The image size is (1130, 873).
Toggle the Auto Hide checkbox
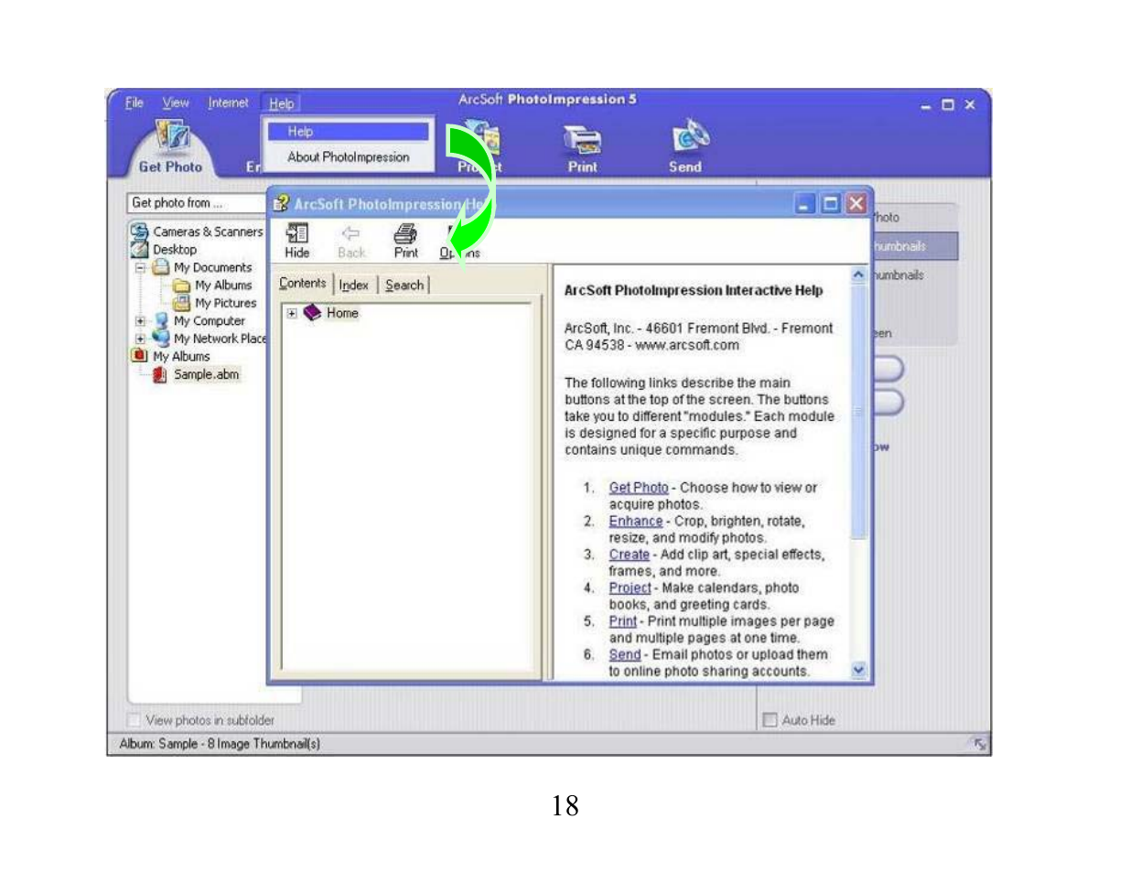coord(769,720)
